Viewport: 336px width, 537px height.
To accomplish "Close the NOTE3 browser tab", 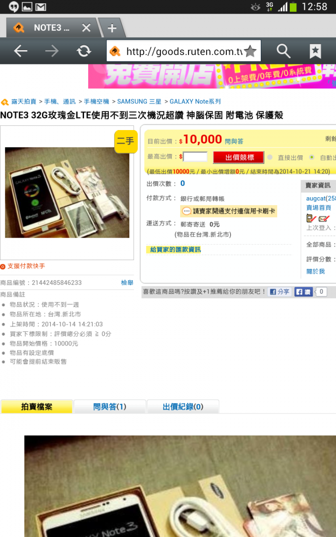I will (x=86, y=28).
